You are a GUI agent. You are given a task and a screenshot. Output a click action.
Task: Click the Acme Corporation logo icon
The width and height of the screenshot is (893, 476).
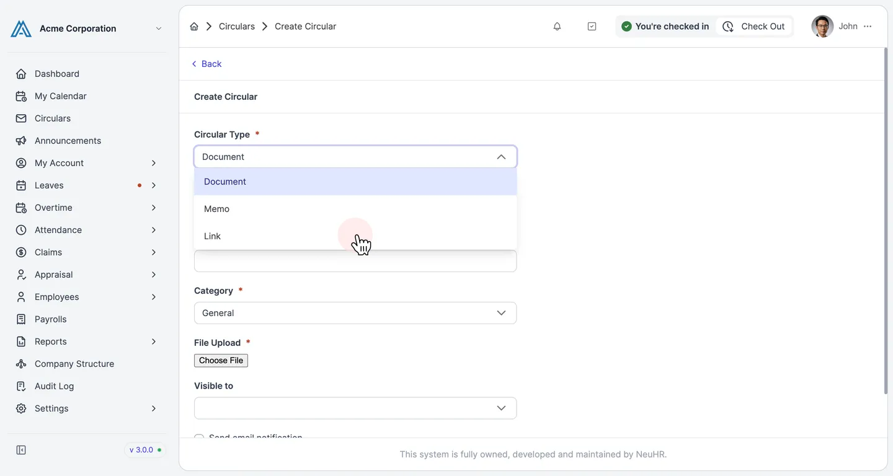21,29
